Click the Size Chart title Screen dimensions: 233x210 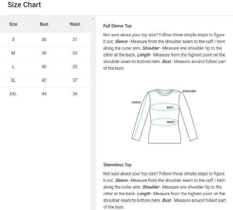tap(24, 5)
